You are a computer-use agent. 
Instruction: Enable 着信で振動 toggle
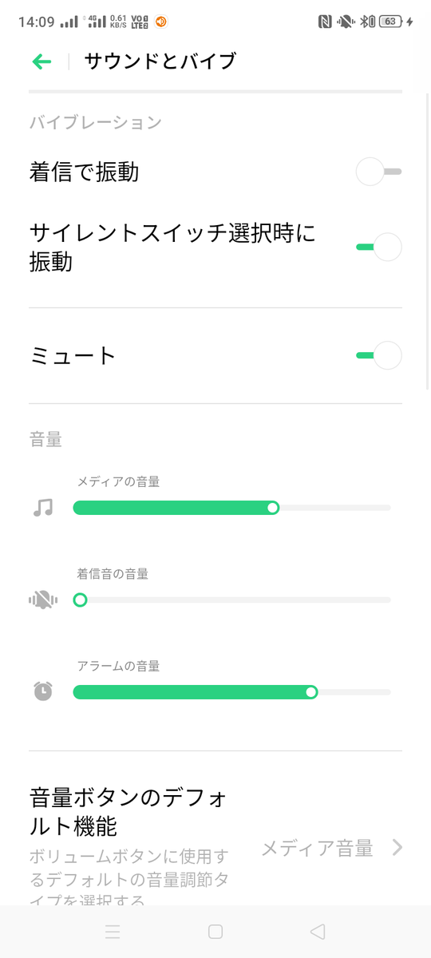pos(378,172)
